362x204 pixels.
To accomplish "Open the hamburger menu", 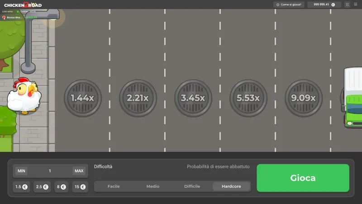I will pyautogui.click(x=356, y=5).
